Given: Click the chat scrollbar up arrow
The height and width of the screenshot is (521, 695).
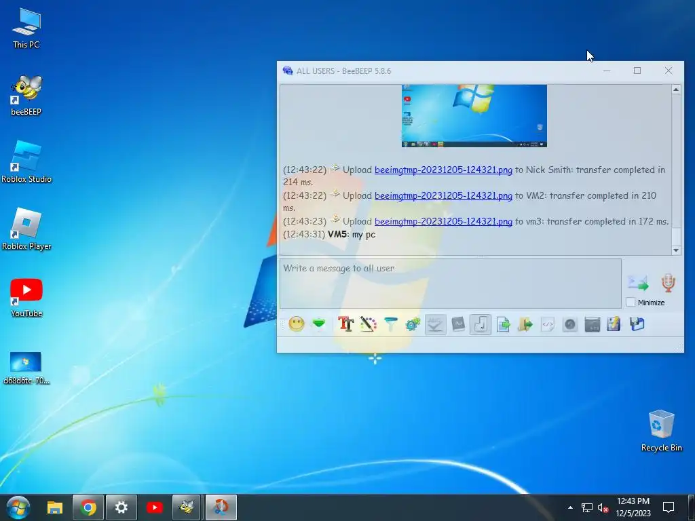Looking at the screenshot, I should (x=676, y=90).
